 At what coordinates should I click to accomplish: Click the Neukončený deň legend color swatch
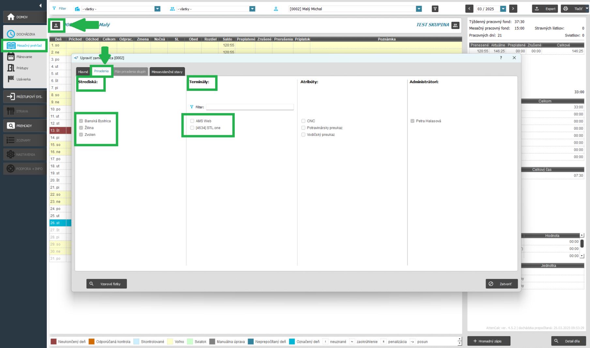pos(54,341)
